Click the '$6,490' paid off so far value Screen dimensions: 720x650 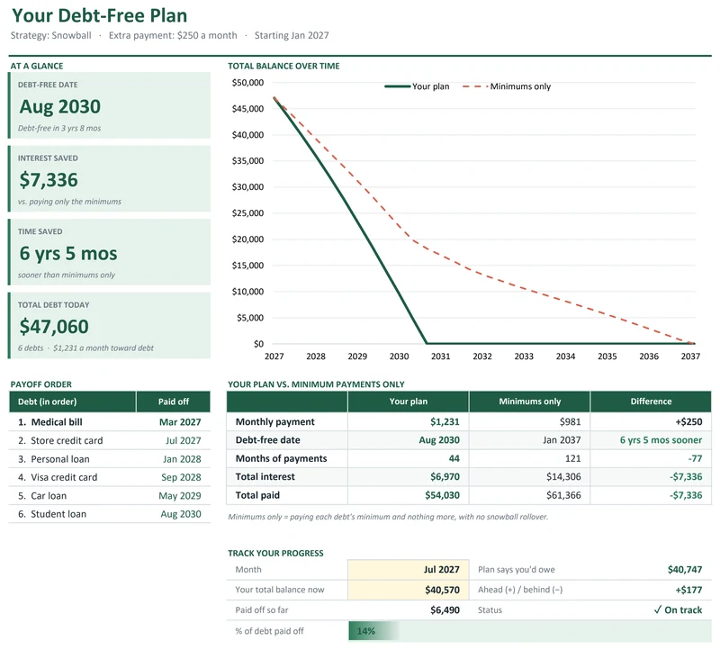pos(445,610)
